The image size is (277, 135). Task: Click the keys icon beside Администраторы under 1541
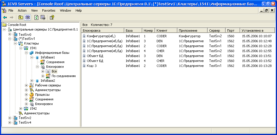(x=31, y=90)
